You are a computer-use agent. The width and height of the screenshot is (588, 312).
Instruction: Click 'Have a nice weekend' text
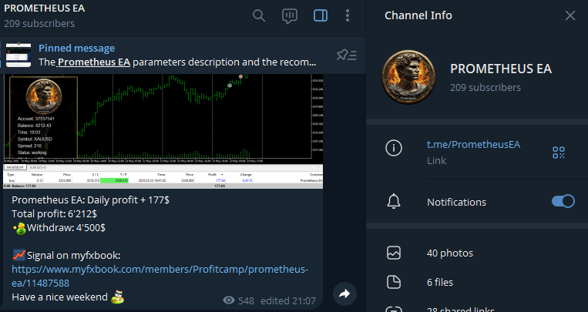[59, 297]
